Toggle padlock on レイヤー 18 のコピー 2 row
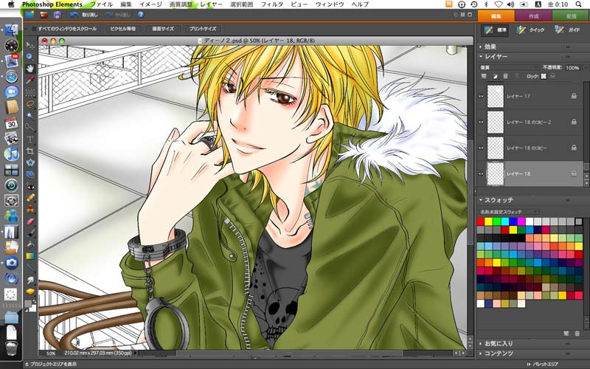This screenshot has width=590, height=369. pos(574,122)
